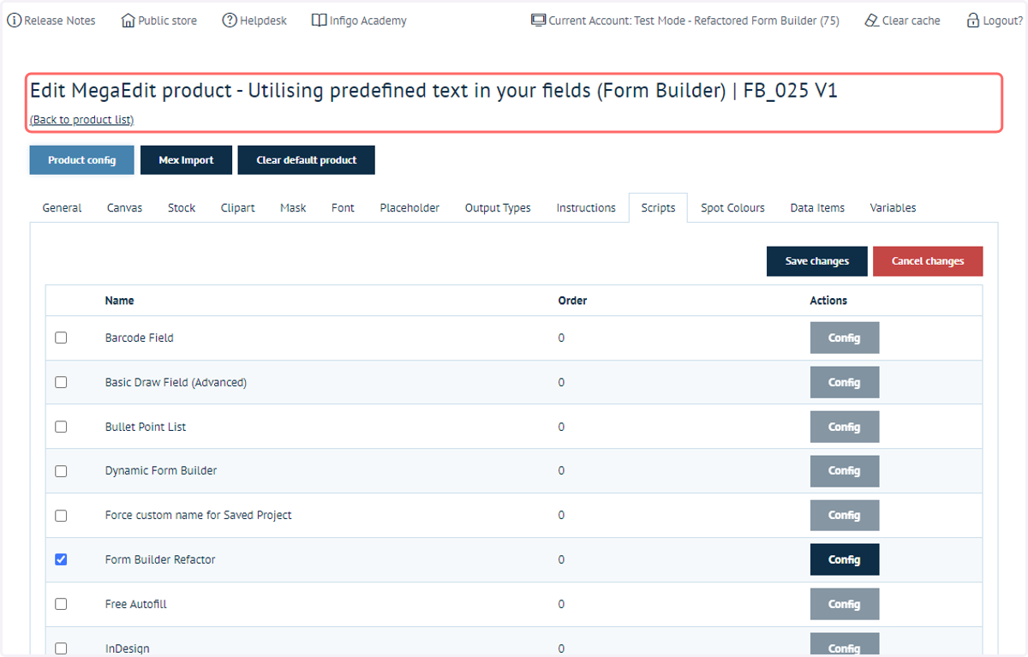The height and width of the screenshot is (657, 1028).
Task: Open Infigo Academy link
Action: pos(368,21)
